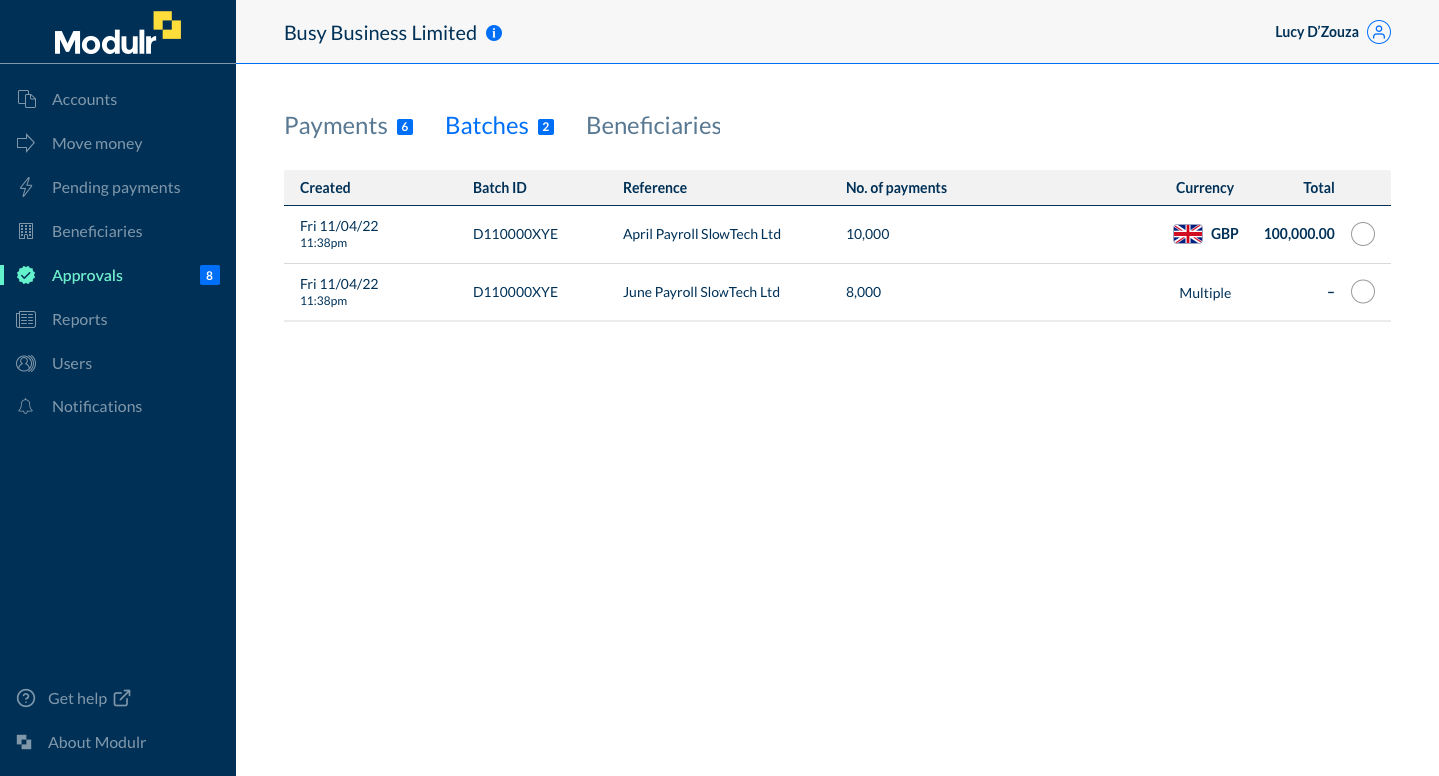Click the Notifications bell icon
1439x776 pixels.
click(x=27, y=406)
